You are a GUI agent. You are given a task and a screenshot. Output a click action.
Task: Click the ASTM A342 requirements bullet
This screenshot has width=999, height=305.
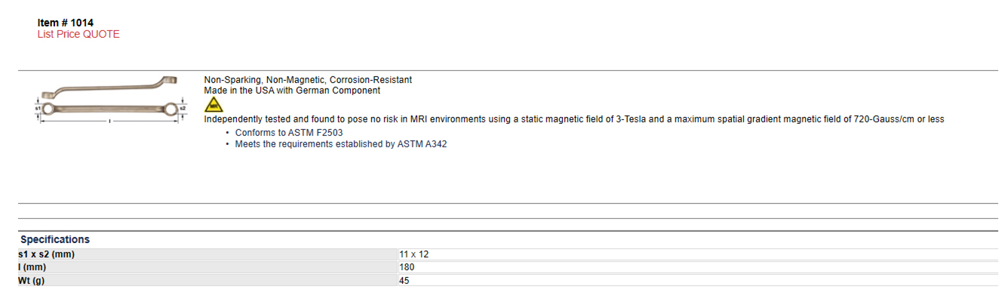[341, 143]
